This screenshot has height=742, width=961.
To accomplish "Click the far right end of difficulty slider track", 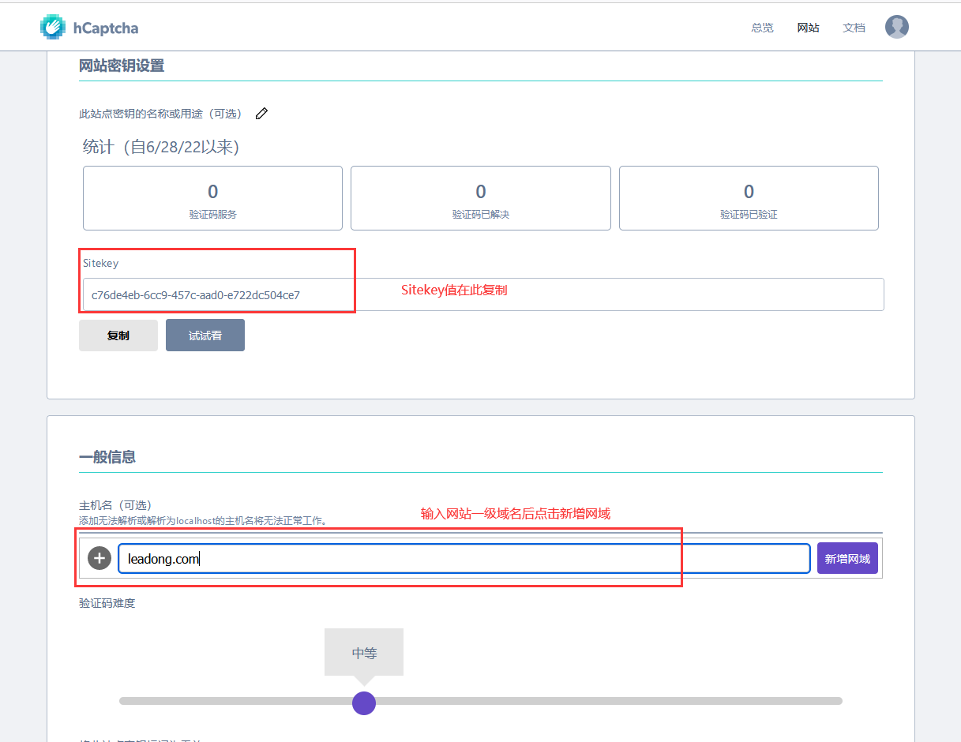I will tap(838, 701).
